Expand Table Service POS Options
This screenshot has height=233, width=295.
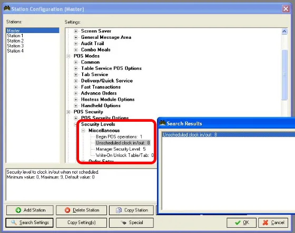pyautogui.click(x=76, y=68)
